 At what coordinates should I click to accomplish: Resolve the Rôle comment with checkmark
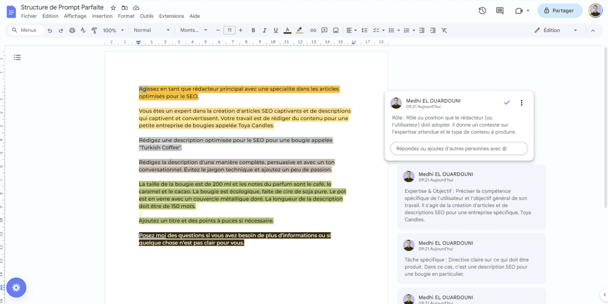click(507, 103)
